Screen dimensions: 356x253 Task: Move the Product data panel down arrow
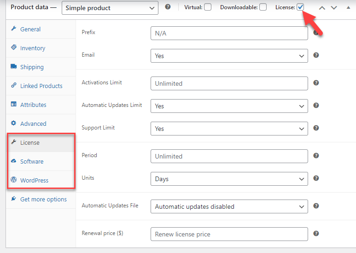[x=334, y=8]
